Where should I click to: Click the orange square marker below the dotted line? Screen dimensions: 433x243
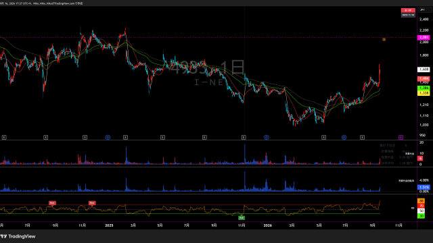click(x=384, y=40)
